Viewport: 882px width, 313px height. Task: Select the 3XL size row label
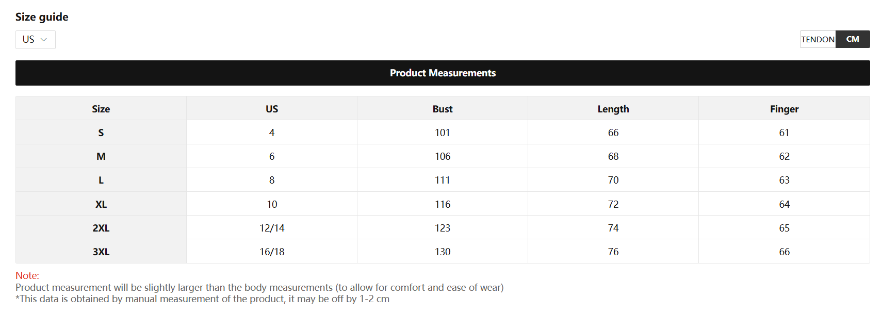click(x=101, y=252)
